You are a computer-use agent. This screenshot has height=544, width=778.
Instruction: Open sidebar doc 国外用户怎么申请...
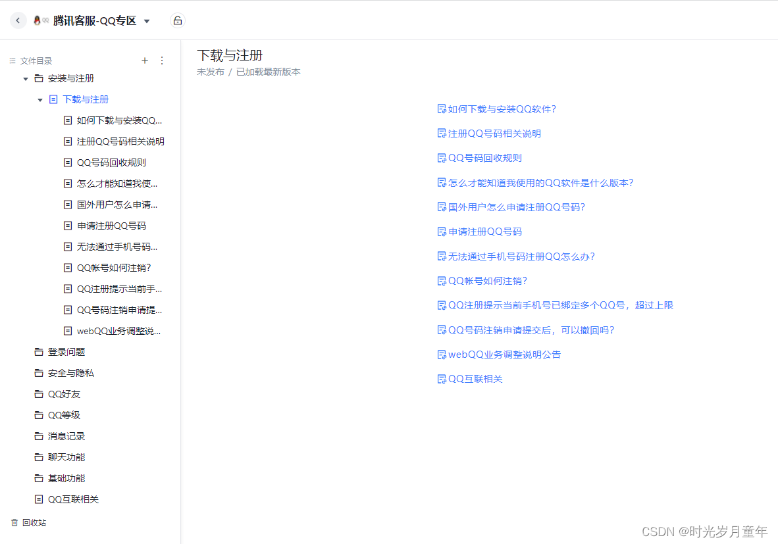pyautogui.click(x=117, y=205)
